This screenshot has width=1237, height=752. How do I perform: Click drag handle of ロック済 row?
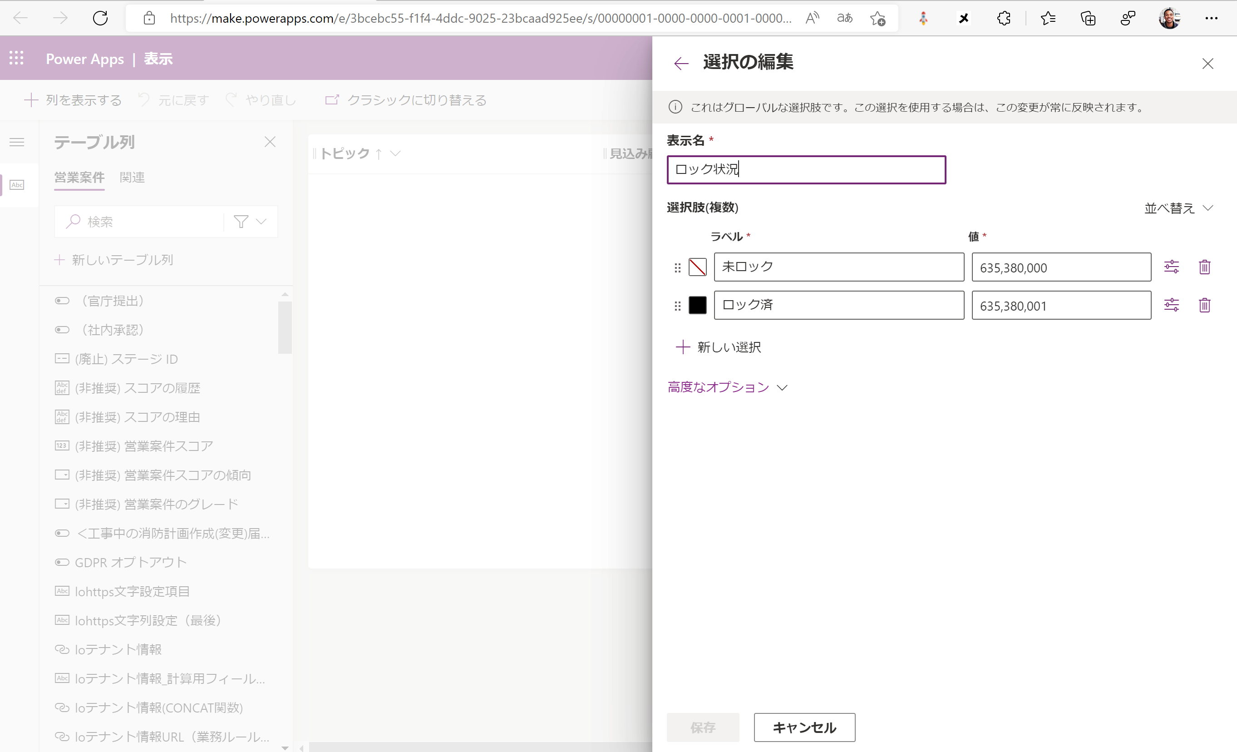point(677,306)
